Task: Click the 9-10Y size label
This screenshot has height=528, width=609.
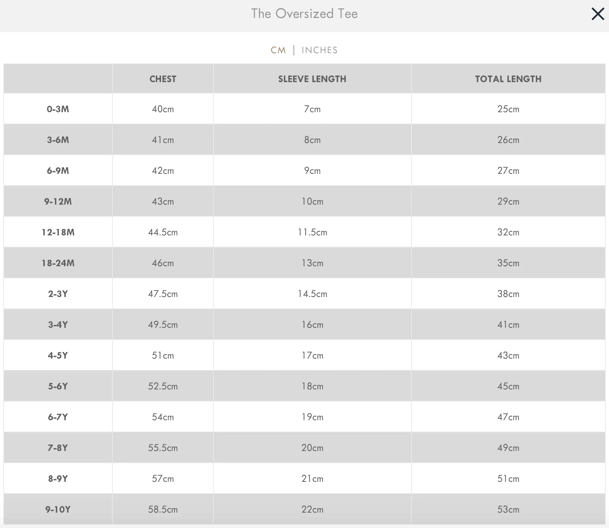Action: [x=58, y=510]
